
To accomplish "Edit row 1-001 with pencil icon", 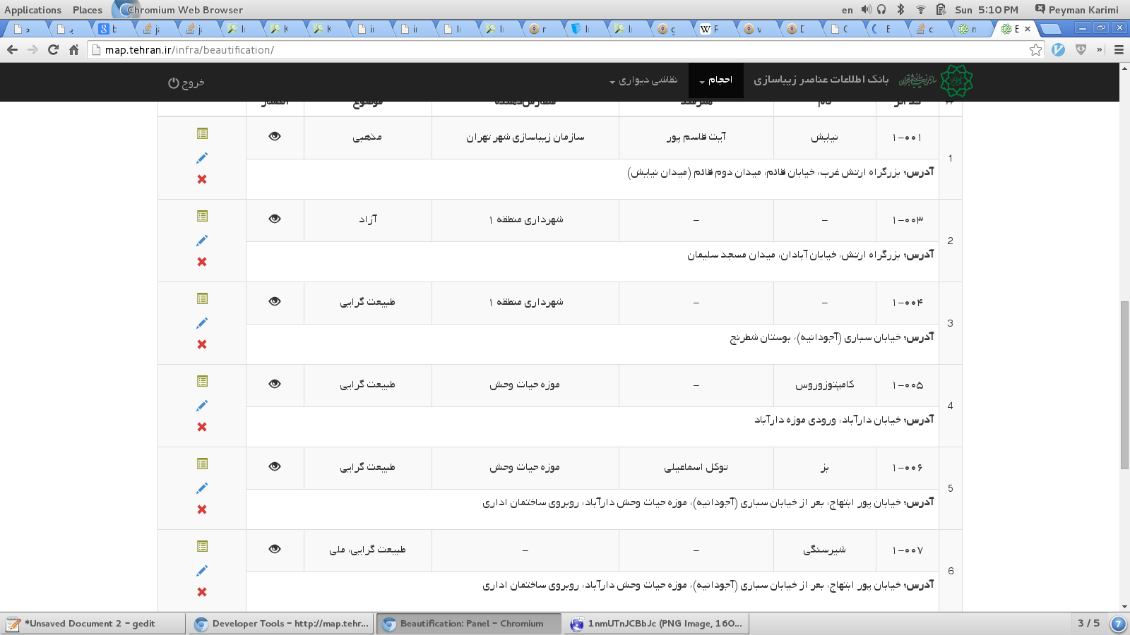I will (202, 158).
